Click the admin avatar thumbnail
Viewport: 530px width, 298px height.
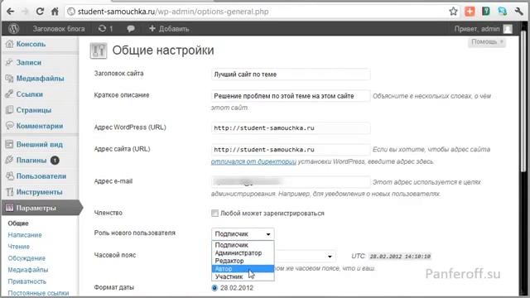(x=508, y=29)
